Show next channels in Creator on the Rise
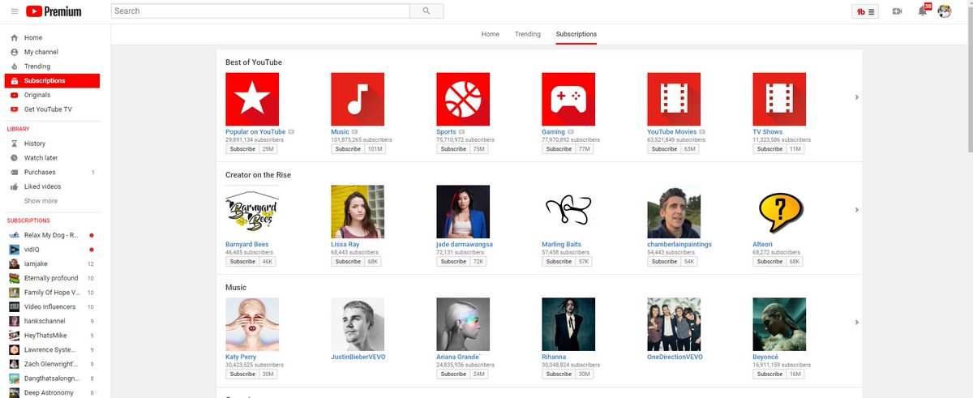Viewport: 973px width, 398px height. pyautogui.click(x=857, y=210)
